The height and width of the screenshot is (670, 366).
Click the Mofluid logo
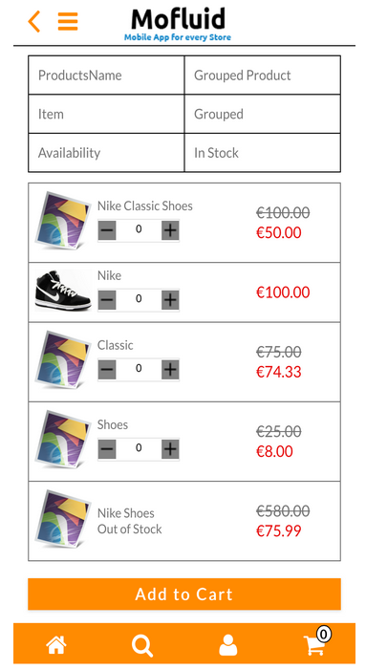[178, 25]
